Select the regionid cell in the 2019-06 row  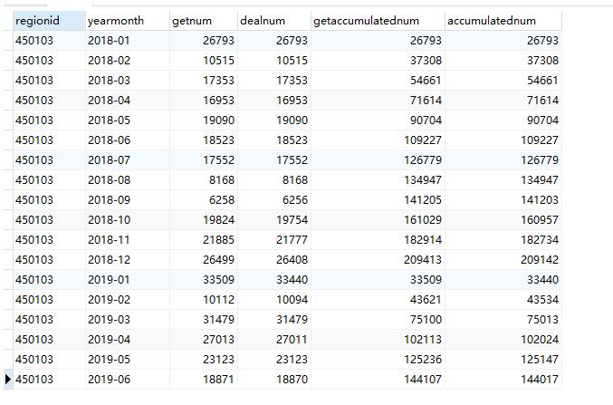coord(34,379)
